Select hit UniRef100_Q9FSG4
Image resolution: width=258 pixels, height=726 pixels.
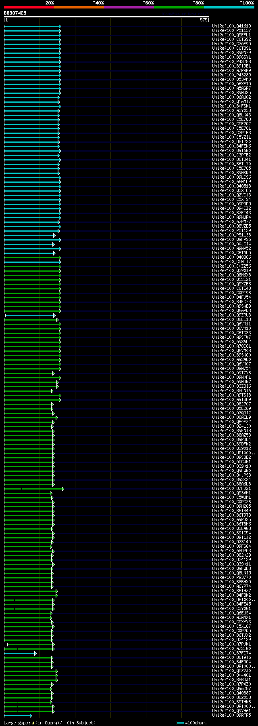click(x=231, y=547)
